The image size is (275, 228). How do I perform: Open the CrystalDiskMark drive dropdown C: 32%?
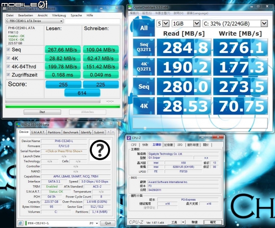tap(235, 24)
